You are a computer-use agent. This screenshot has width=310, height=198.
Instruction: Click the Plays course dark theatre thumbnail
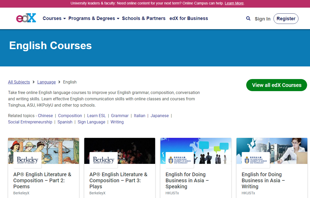pyautogui.click(x=120, y=151)
